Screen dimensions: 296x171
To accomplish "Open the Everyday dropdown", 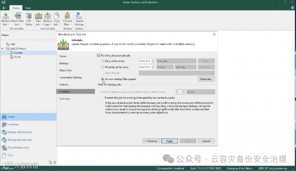I will (x=176, y=61).
